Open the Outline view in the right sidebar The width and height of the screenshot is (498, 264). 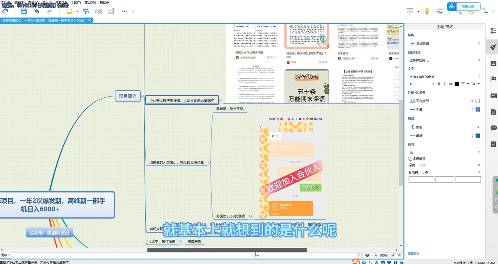pos(493,31)
